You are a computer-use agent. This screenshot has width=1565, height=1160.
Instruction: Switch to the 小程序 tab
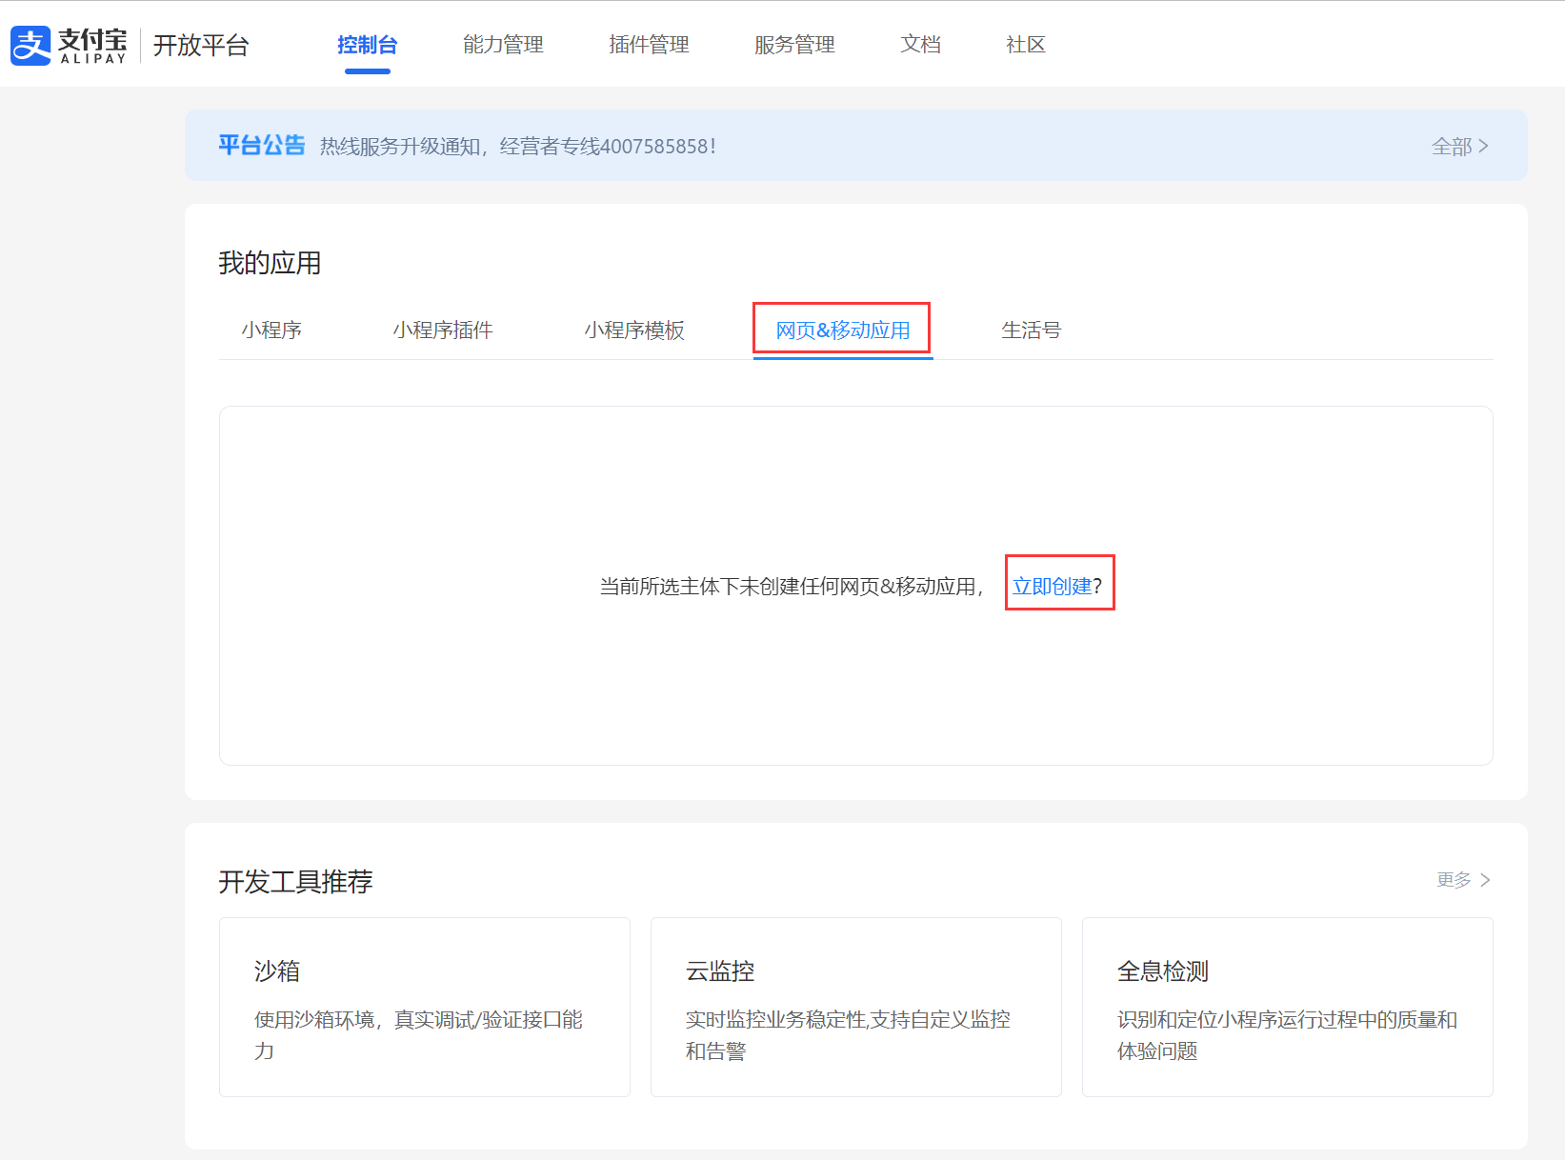(x=271, y=330)
